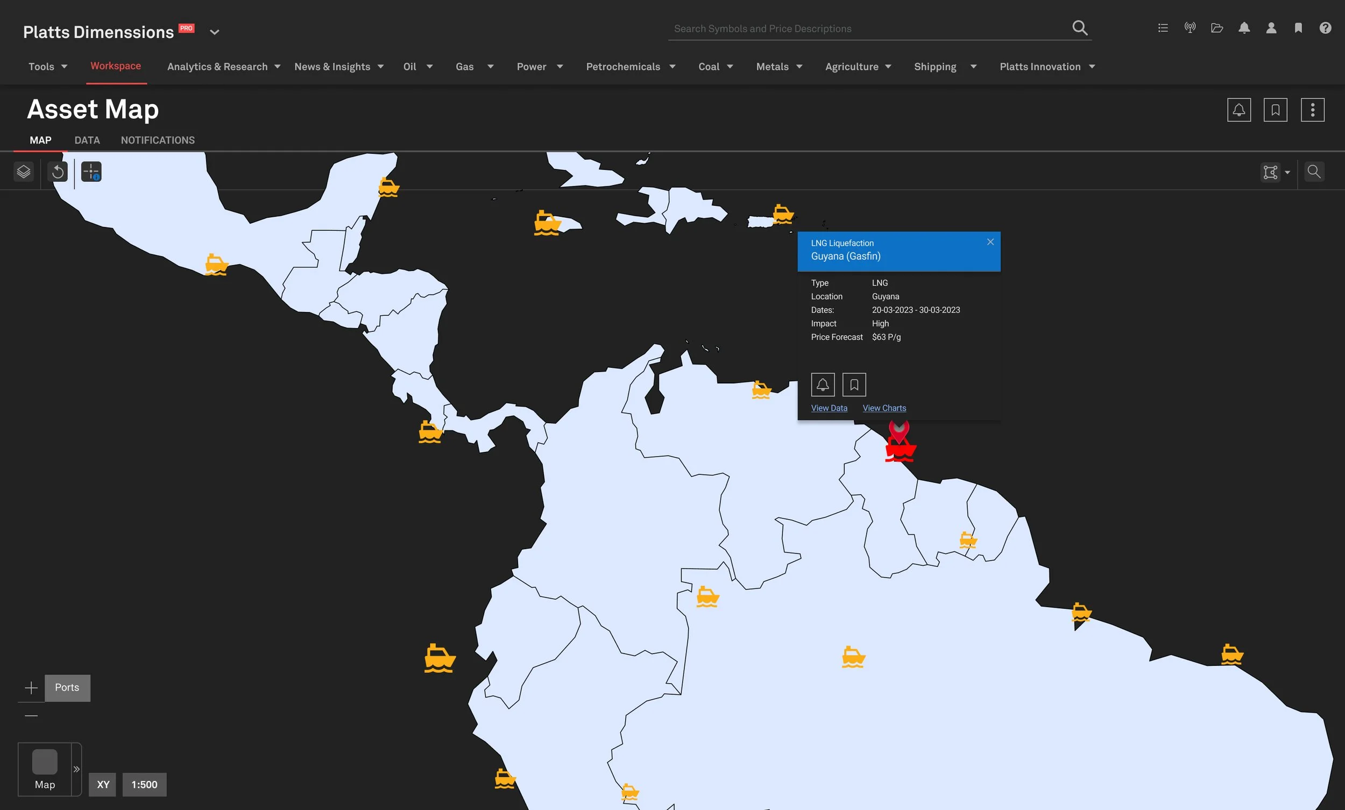Open the NOTIFICATIONS tab
The width and height of the screenshot is (1345, 810).
pos(158,140)
